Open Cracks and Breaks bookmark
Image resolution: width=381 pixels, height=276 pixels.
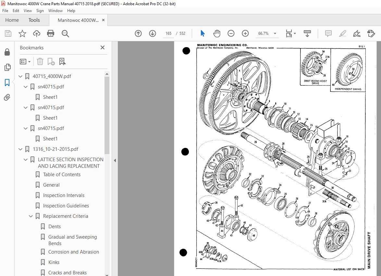point(67,273)
